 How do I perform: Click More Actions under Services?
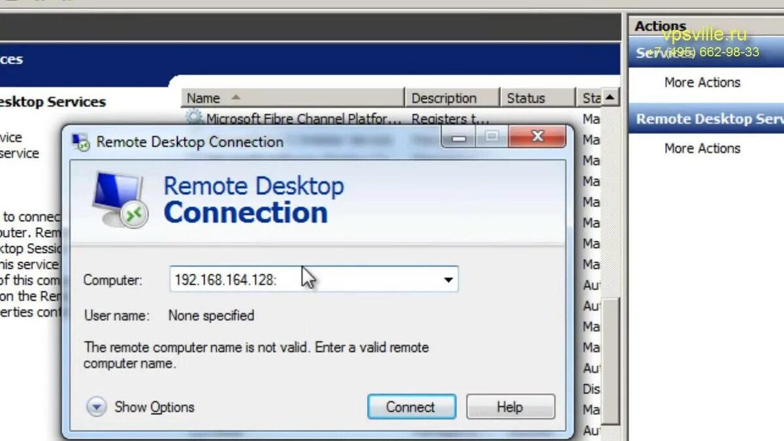[702, 82]
